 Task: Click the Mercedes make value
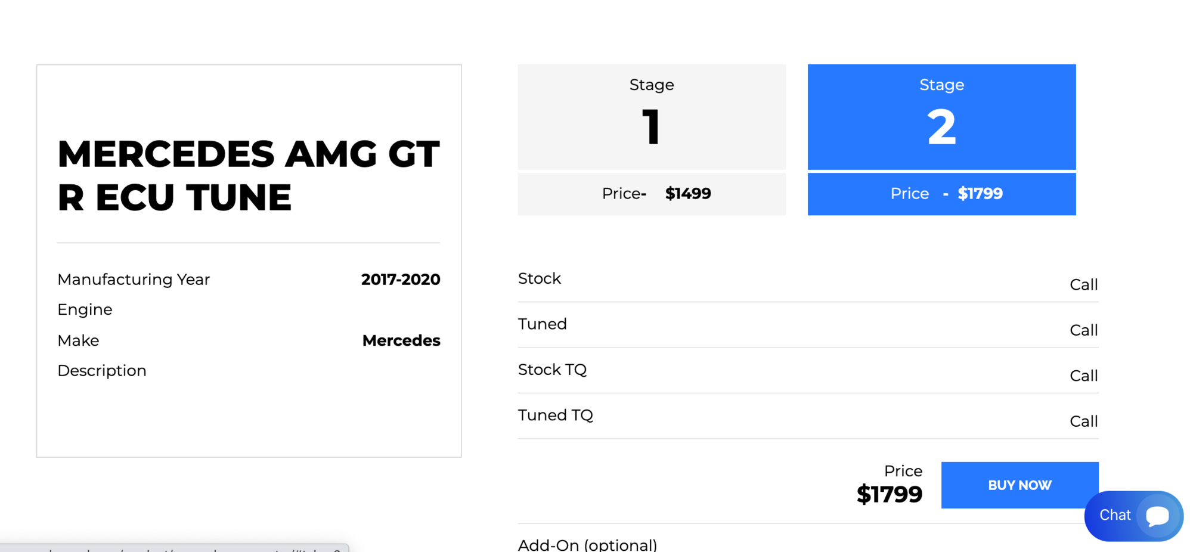coord(401,340)
